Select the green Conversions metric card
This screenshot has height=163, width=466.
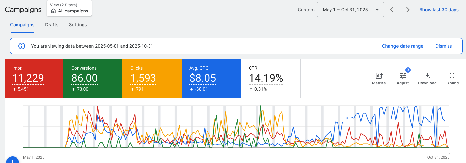click(x=93, y=79)
